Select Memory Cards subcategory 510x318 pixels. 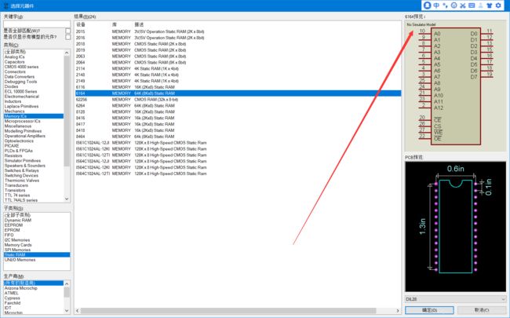coord(18,245)
